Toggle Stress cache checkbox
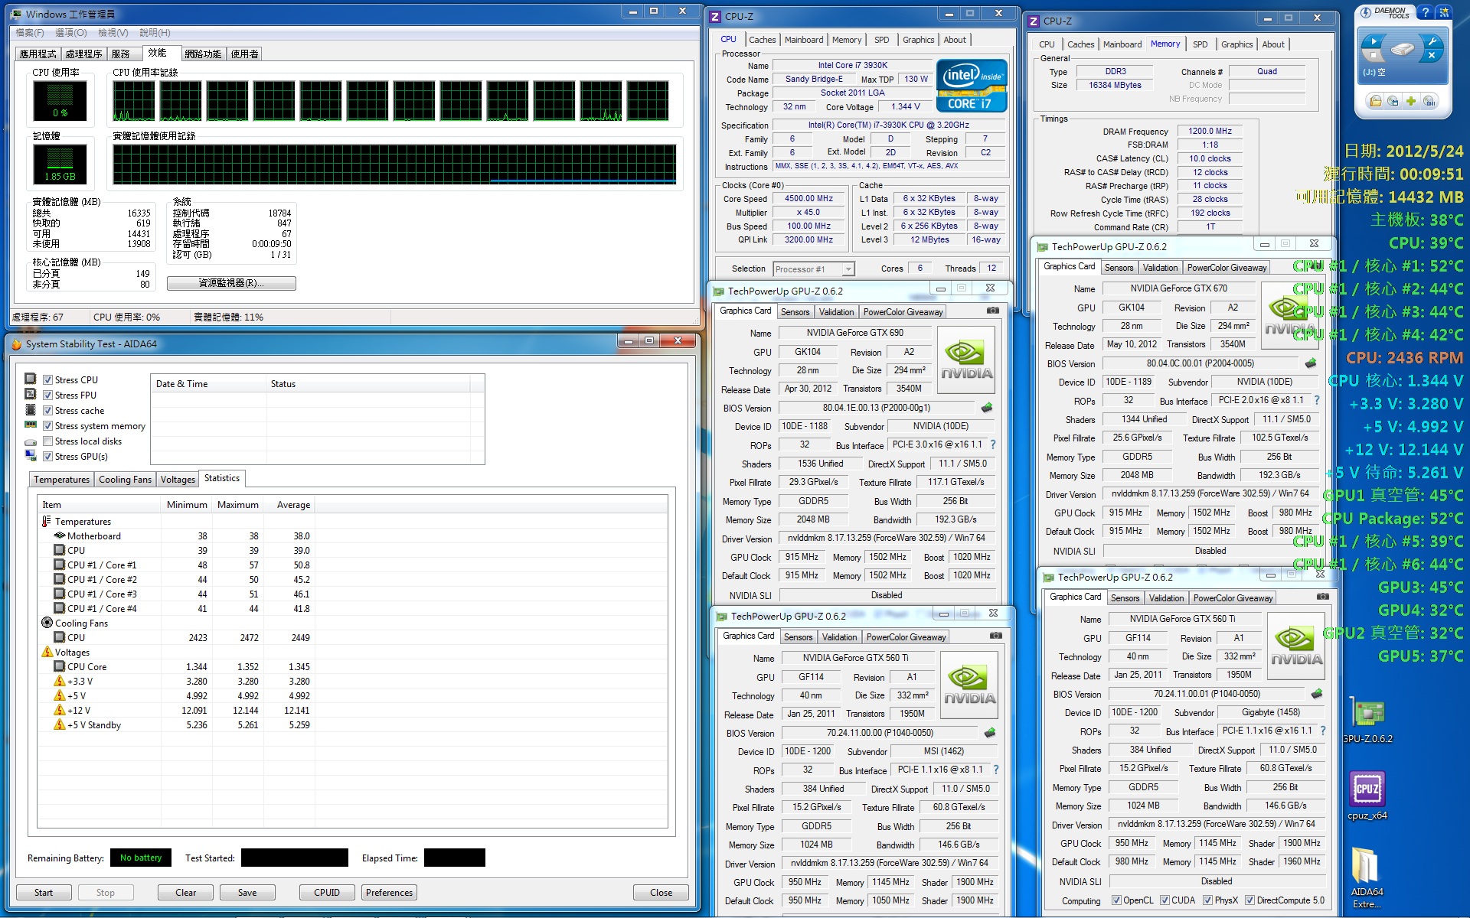Image resolution: width=1470 pixels, height=918 pixels. 47,410
